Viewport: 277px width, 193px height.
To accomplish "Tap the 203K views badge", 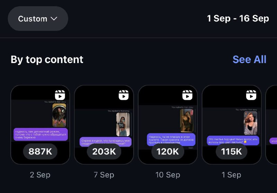I will [104, 151].
